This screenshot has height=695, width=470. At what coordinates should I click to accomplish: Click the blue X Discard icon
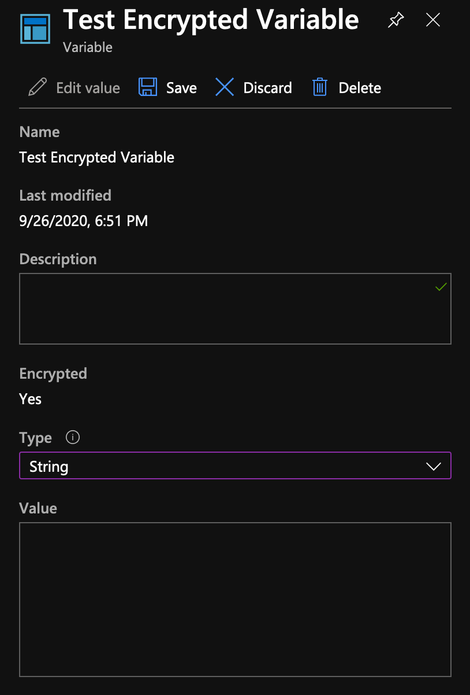(x=225, y=88)
